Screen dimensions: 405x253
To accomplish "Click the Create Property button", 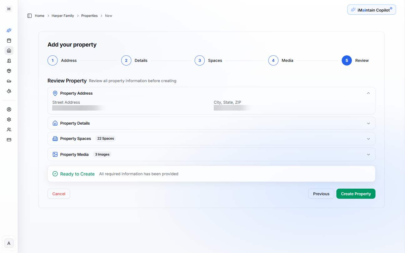I will point(356,194).
